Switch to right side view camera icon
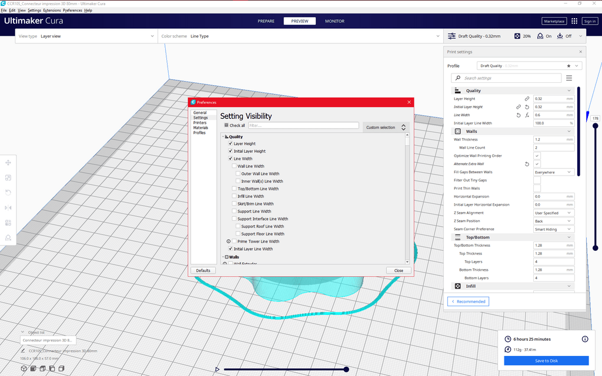Screen dimensions: 602x376 pos(61,369)
